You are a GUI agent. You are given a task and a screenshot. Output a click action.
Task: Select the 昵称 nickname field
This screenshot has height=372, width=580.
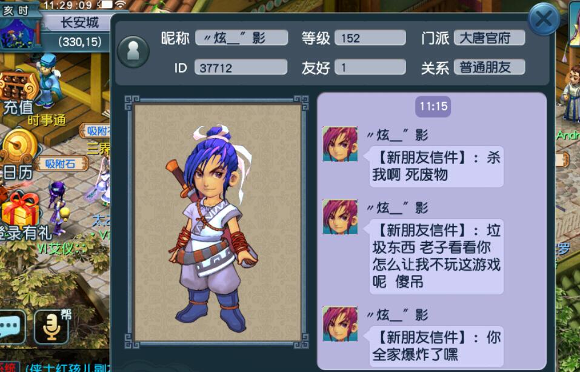tap(242, 38)
